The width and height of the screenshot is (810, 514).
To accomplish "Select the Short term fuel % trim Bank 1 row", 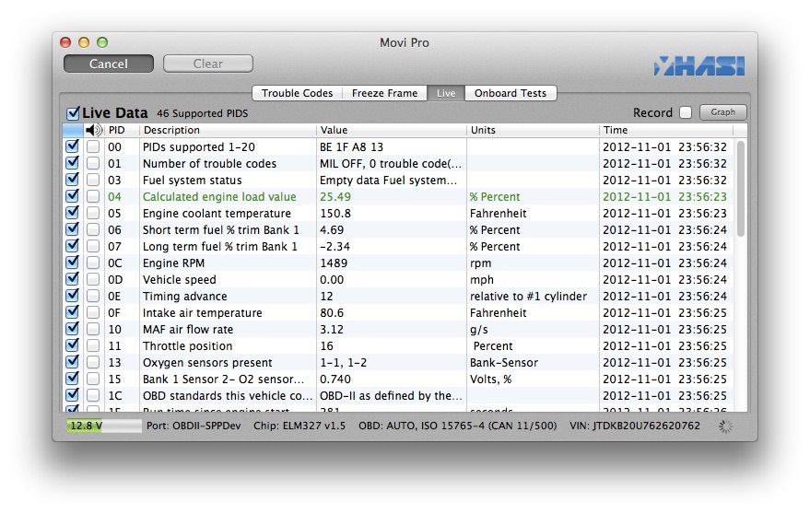I will tap(398, 230).
